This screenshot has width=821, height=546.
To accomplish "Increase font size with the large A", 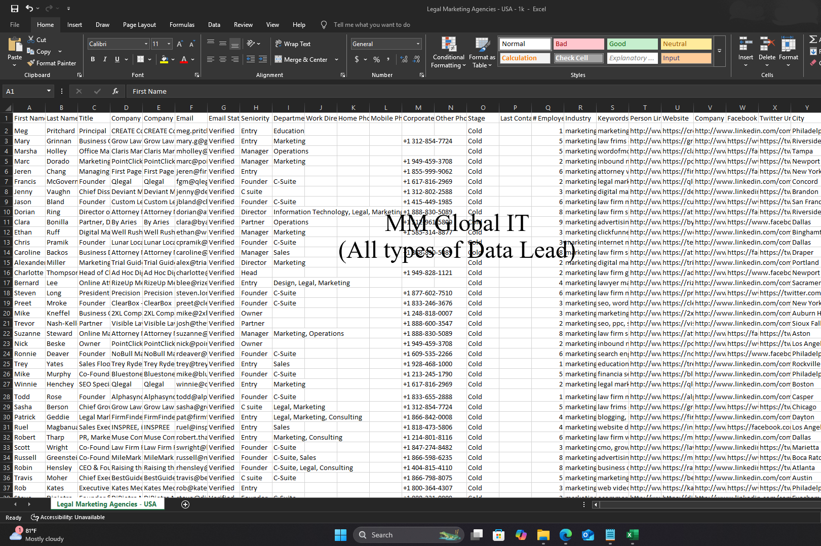I will (180, 44).
